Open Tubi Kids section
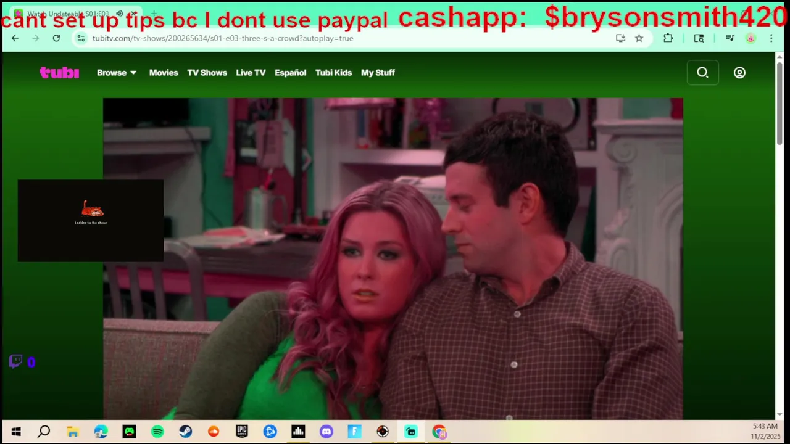The height and width of the screenshot is (444, 790). point(333,73)
